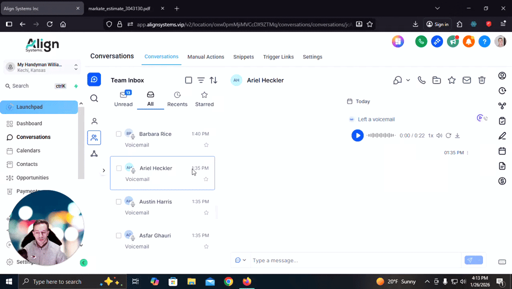This screenshot has height=289, width=512.
Task: Star the Ariel Heckler conversation header
Action: coord(451,80)
